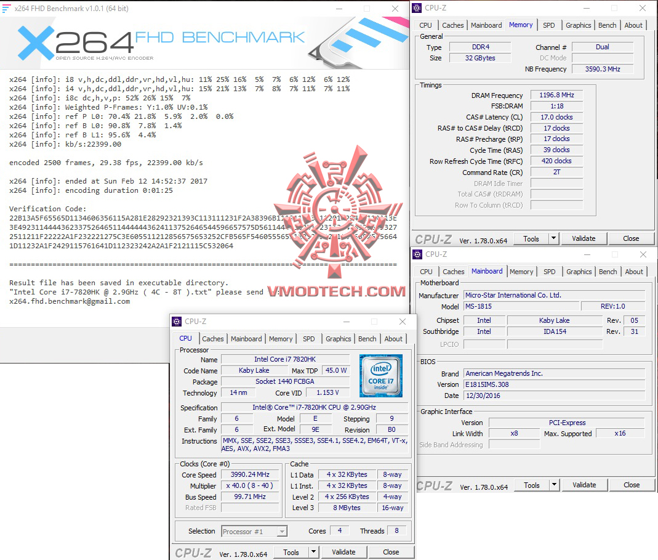Open Bench tab in Mainboard window
658x560 pixels.
click(608, 272)
